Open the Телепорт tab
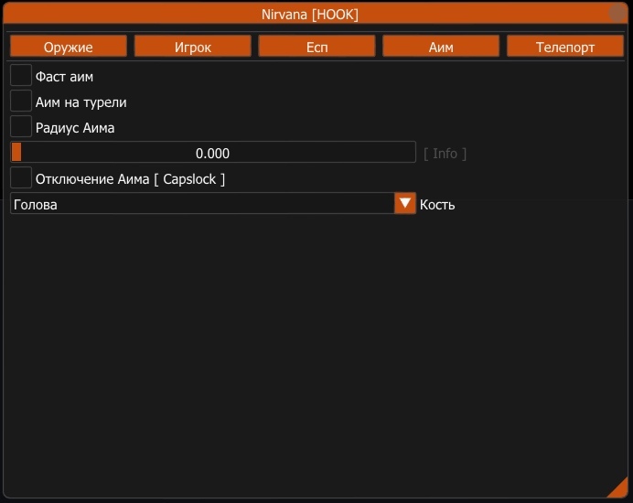 (565, 47)
